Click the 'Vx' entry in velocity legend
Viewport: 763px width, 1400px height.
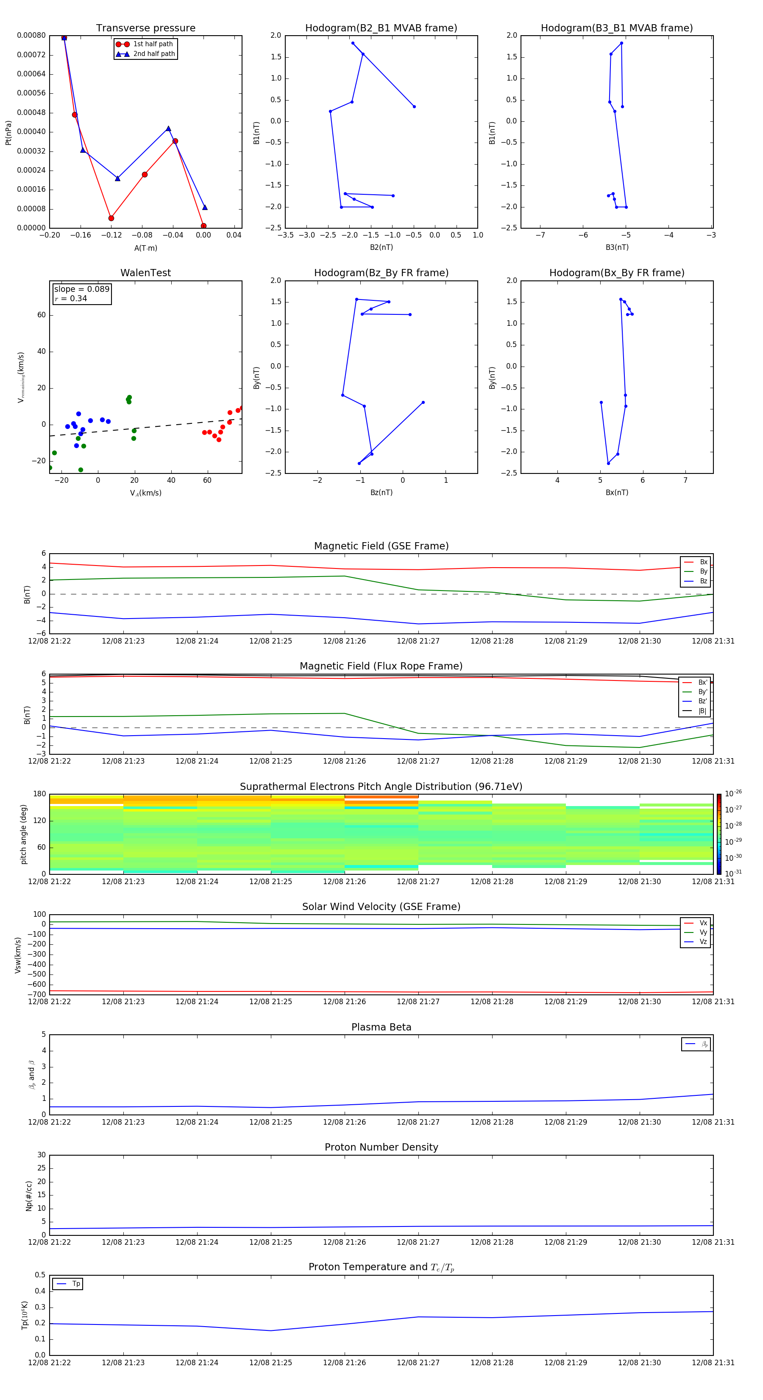[x=696, y=923]
